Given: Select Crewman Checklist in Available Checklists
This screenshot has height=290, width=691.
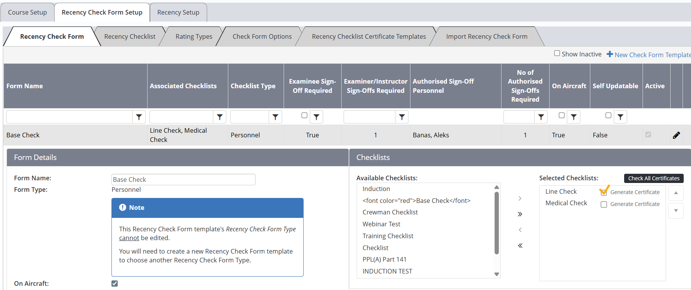Looking at the screenshot, I should tap(390, 212).
